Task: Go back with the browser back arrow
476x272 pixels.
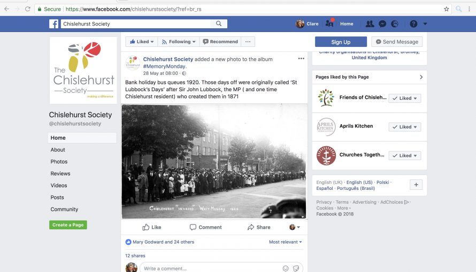Action: click(6, 9)
